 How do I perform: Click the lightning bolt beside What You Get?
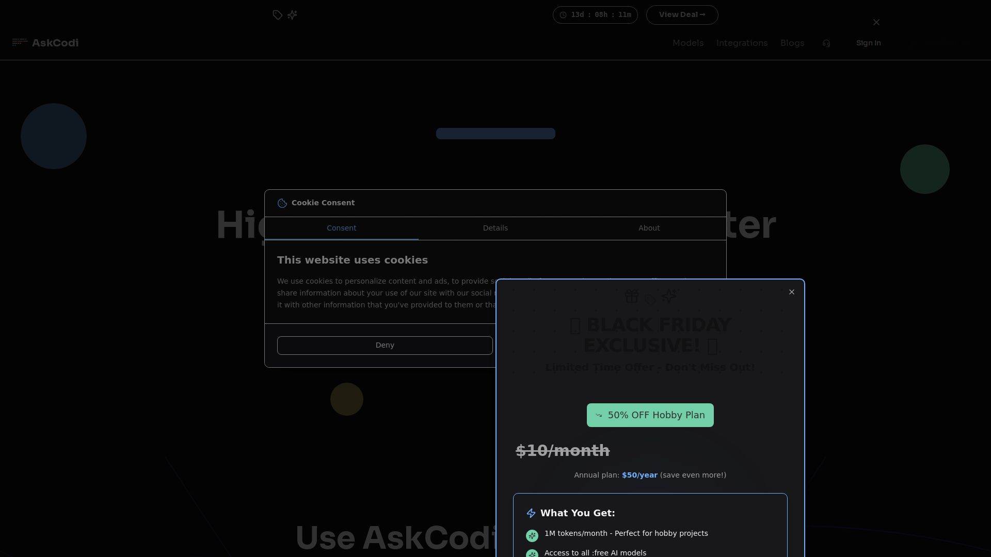pos(531,513)
